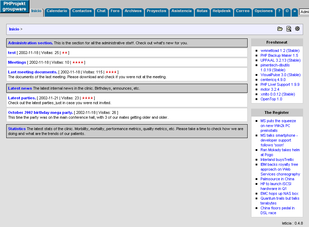Open OpenTop 1.0 link
309x227 pixels.
point(271,99)
